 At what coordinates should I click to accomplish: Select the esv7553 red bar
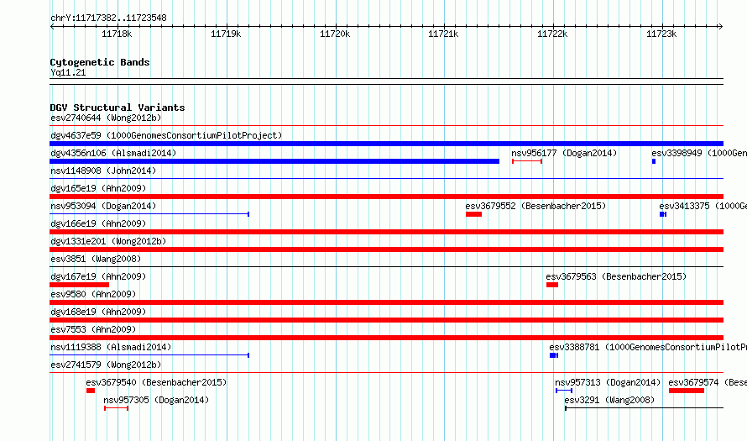click(386, 338)
